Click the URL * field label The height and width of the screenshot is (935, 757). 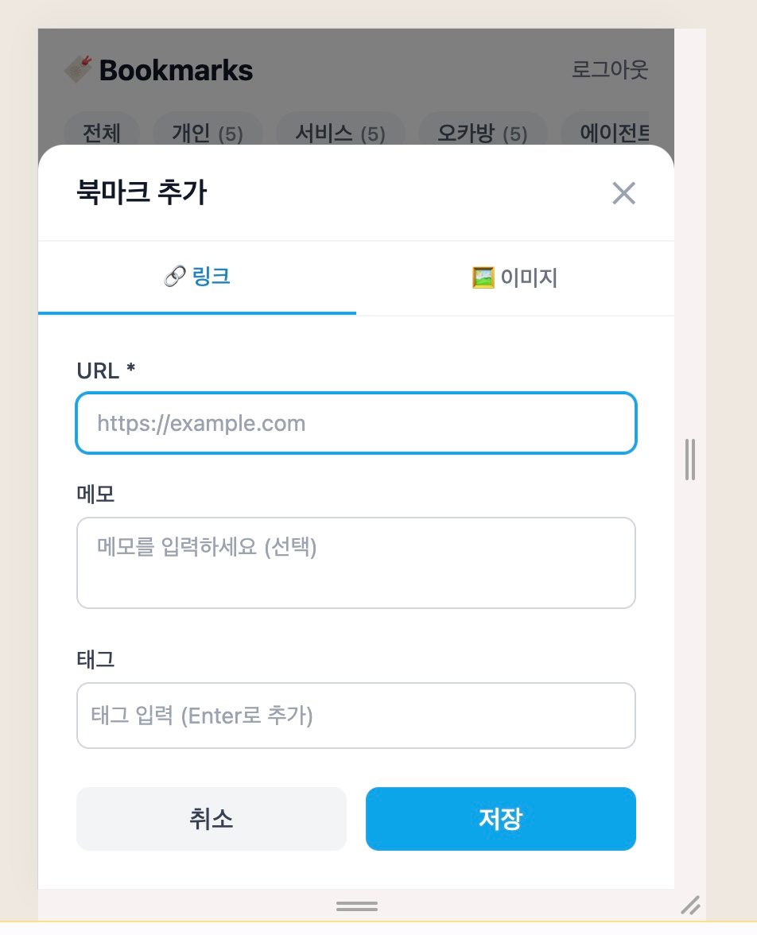[x=106, y=371]
